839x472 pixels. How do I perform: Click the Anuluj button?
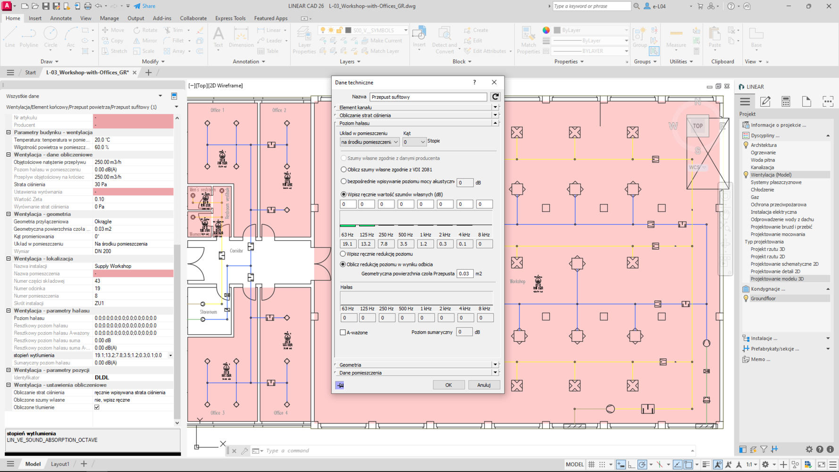click(x=484, y=385)
